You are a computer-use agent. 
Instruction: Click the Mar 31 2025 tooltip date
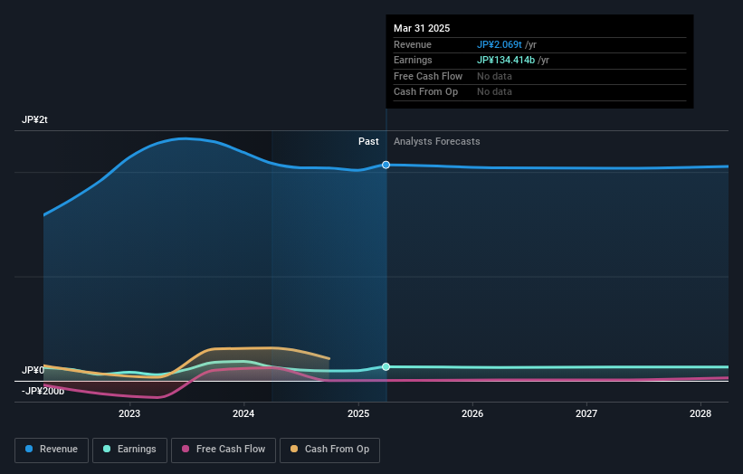coord(422,28)
